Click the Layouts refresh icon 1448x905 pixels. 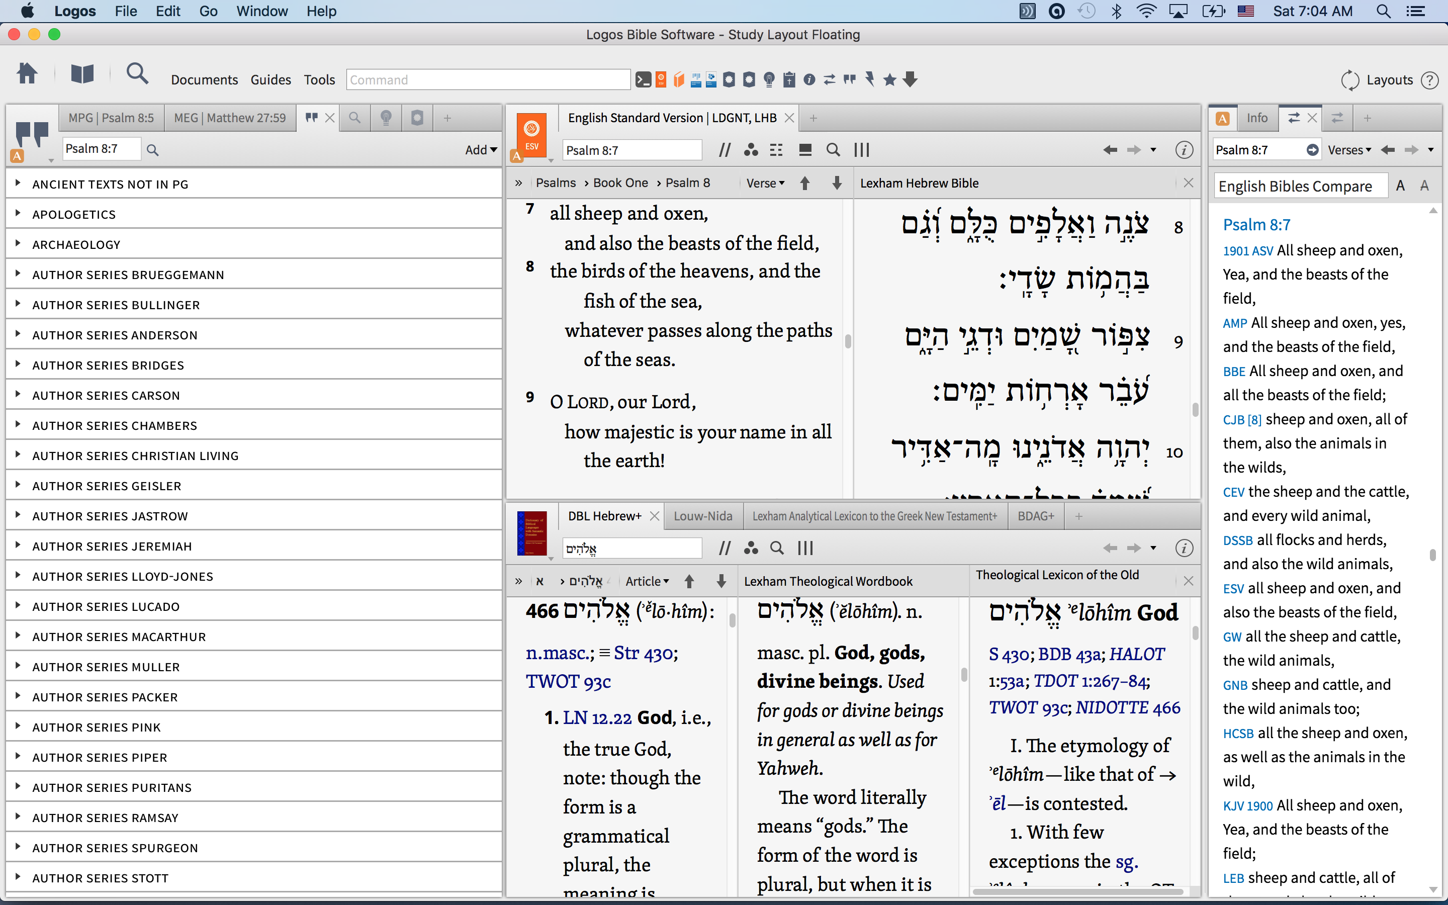pyautogui.click(x=1349, y=80)
